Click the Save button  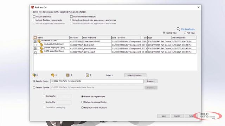163,116
